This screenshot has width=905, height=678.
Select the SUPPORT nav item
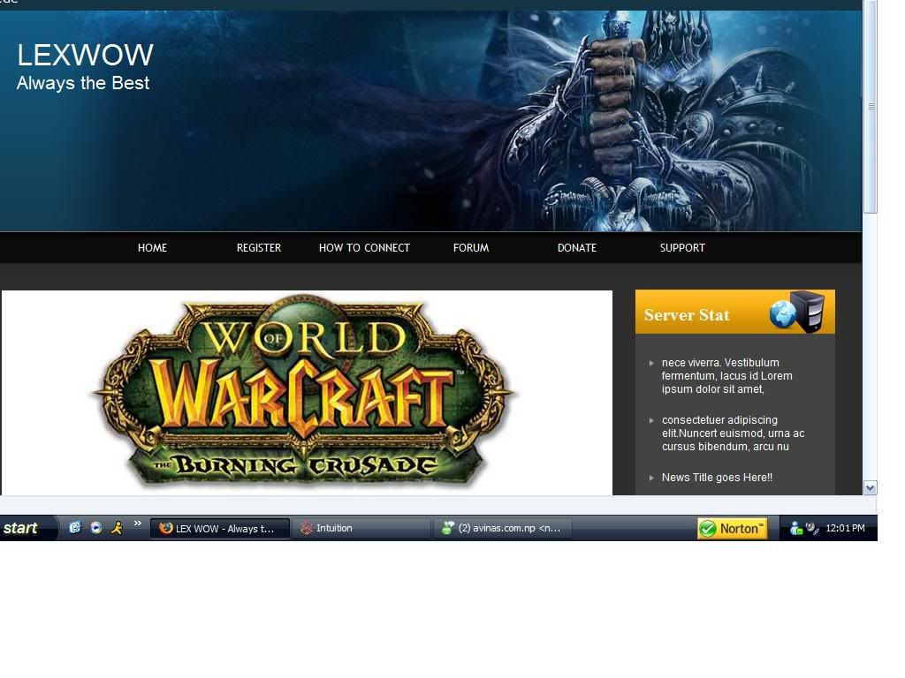(x=682, y=248)
